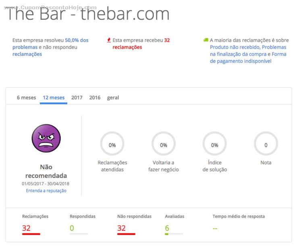This screenshot has height=246, width=297.
Task: Click the angry purple face reputation icon
Action: [x=46, y=138]
